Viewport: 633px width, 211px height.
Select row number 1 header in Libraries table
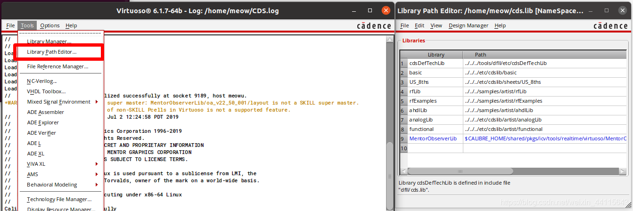[404, 63]
